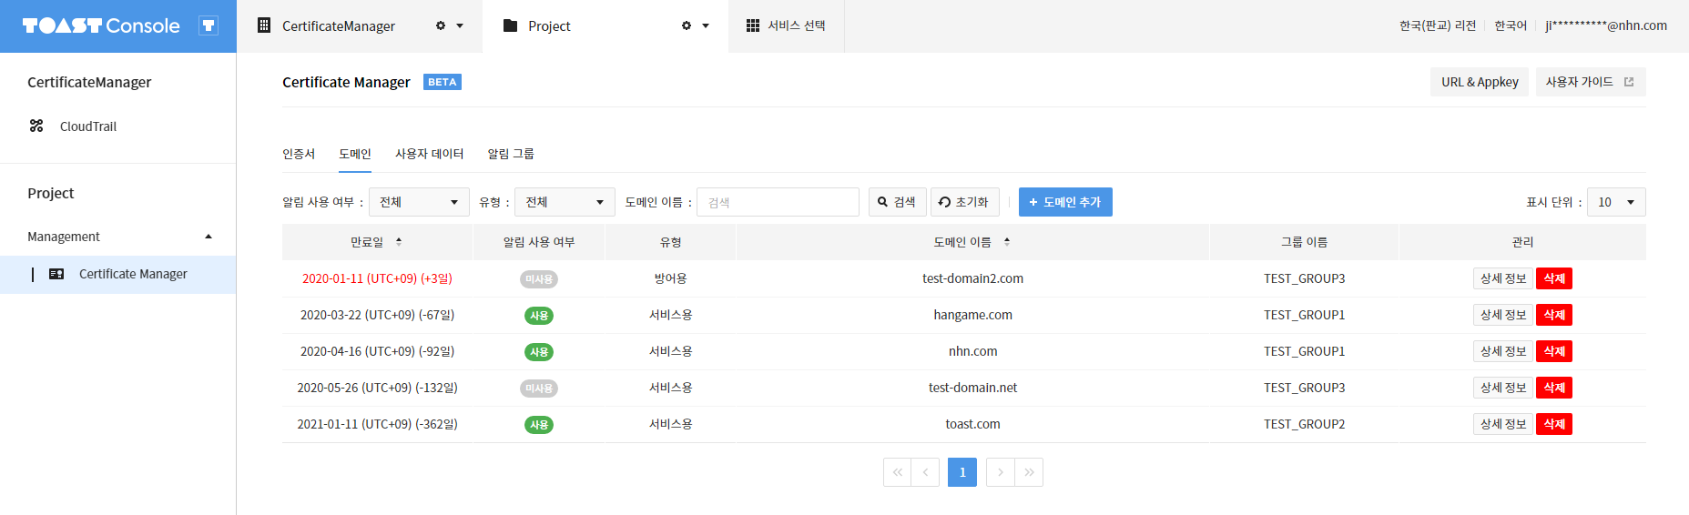This screenshot has width=1689, height=515.
Task: Click the 미사용 badge for test-domain2.com
Action: coord(539,279)
